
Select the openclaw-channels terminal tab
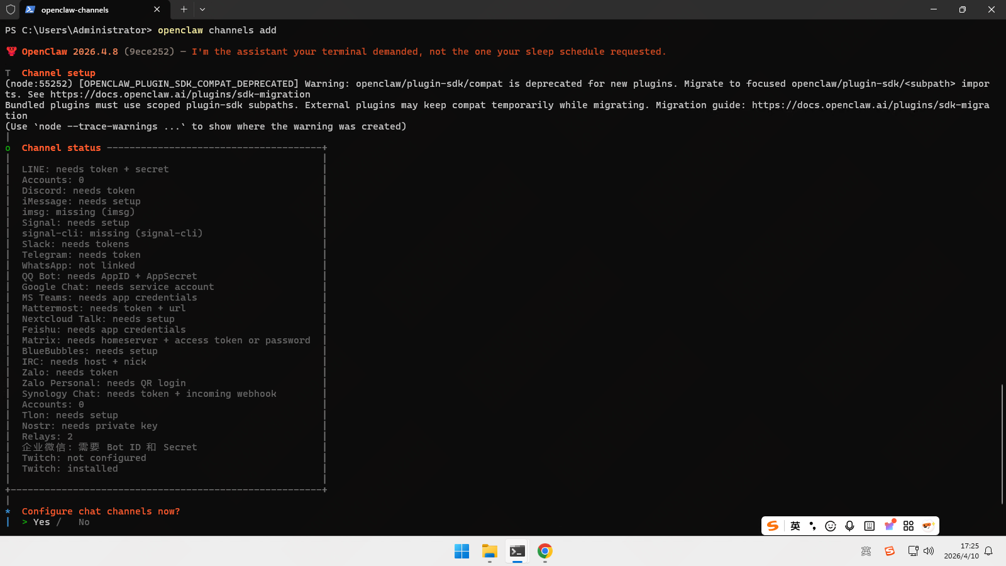pyautogui.click(x=93, y=9)
